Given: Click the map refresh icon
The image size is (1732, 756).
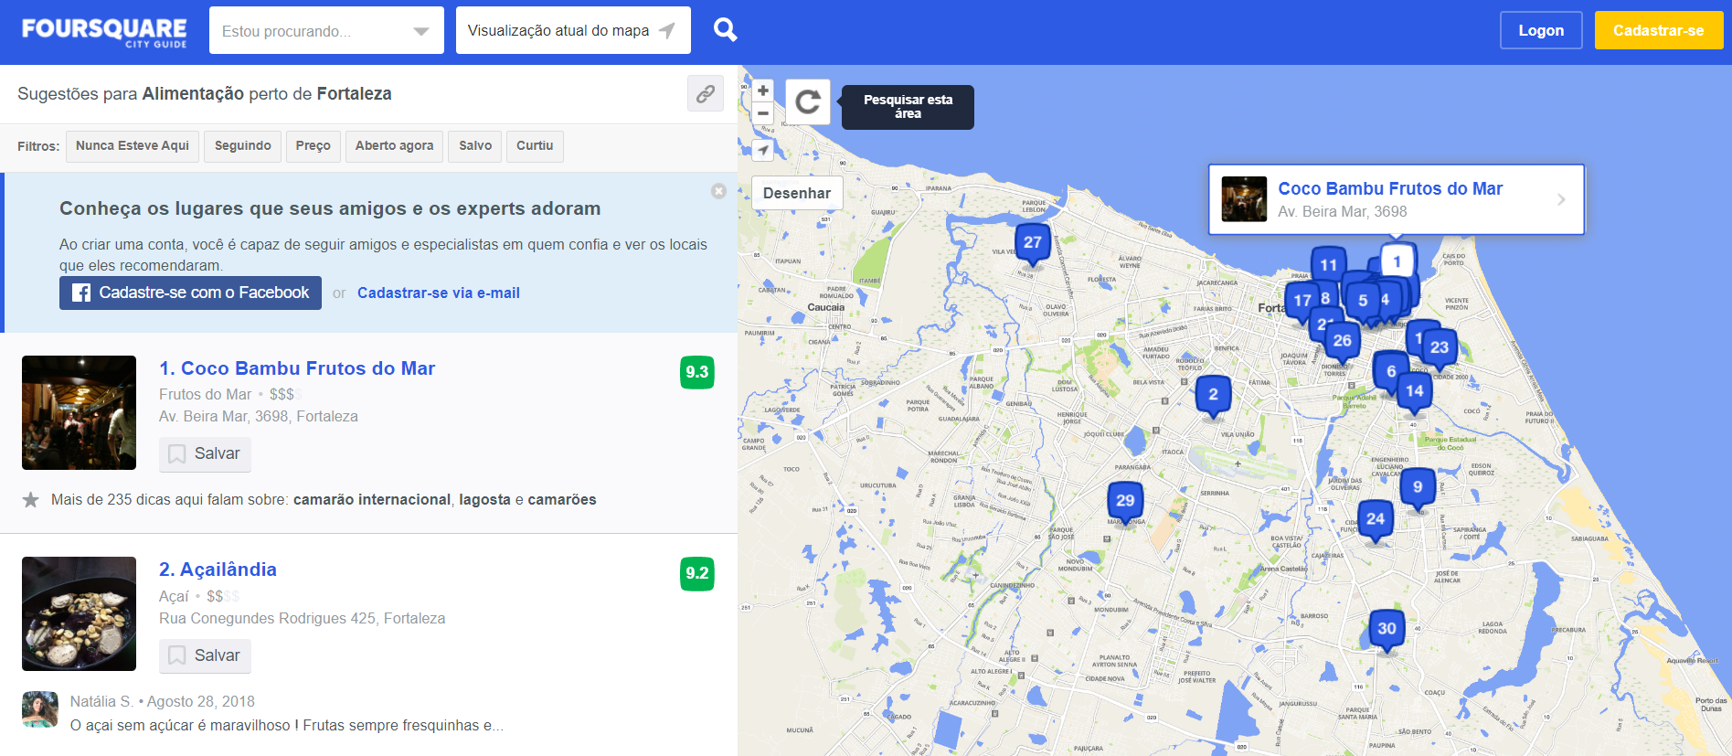Looking at the screenshot, I should click(x=808, y=101).
